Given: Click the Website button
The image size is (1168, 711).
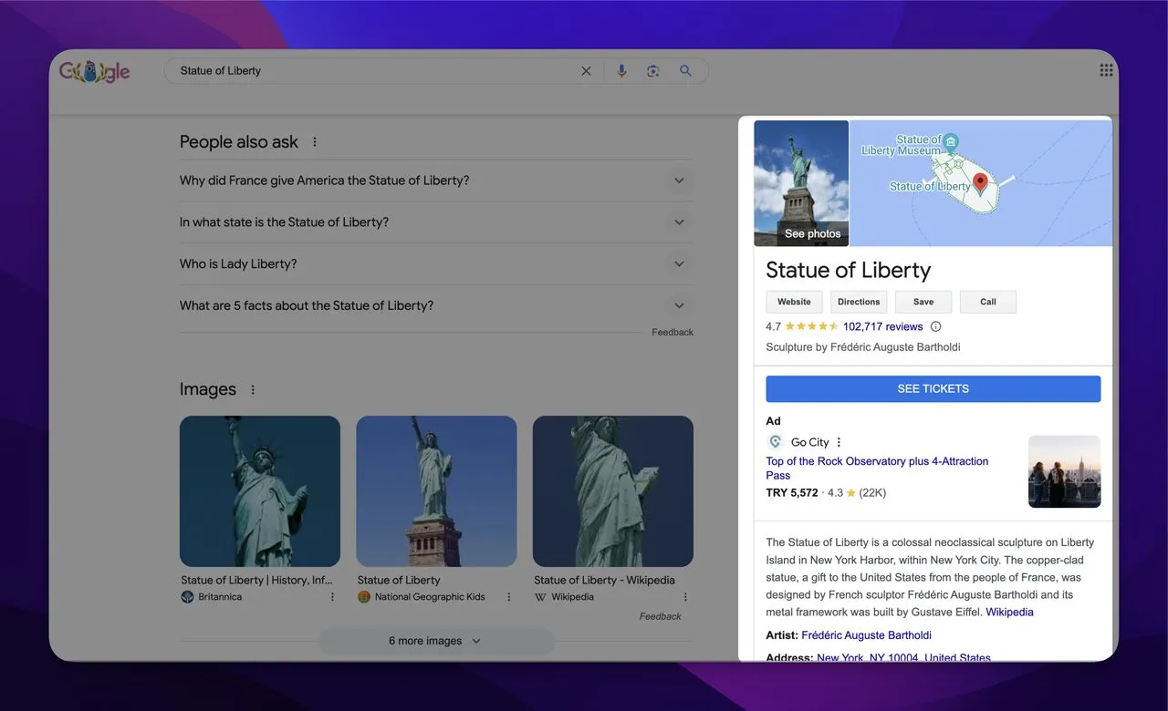Looking at the screenshot, I should (794, 302).
